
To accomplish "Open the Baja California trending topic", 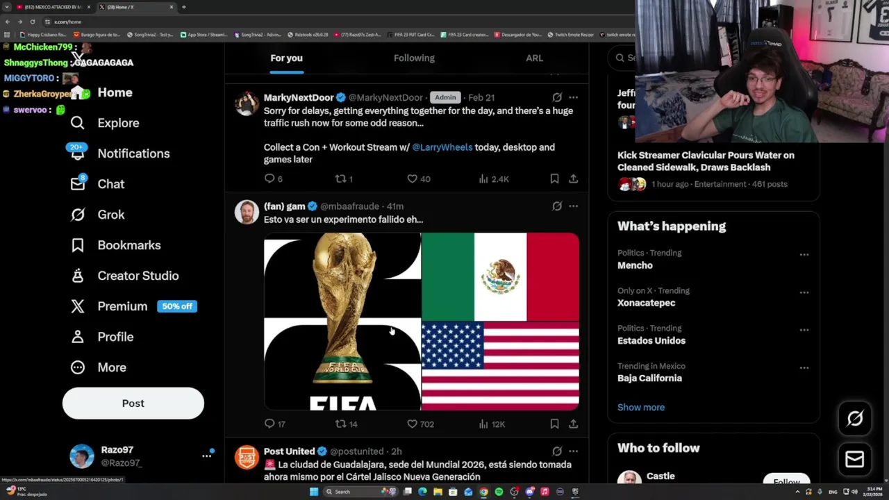I will pyautogui.click(x=649, y=378).
